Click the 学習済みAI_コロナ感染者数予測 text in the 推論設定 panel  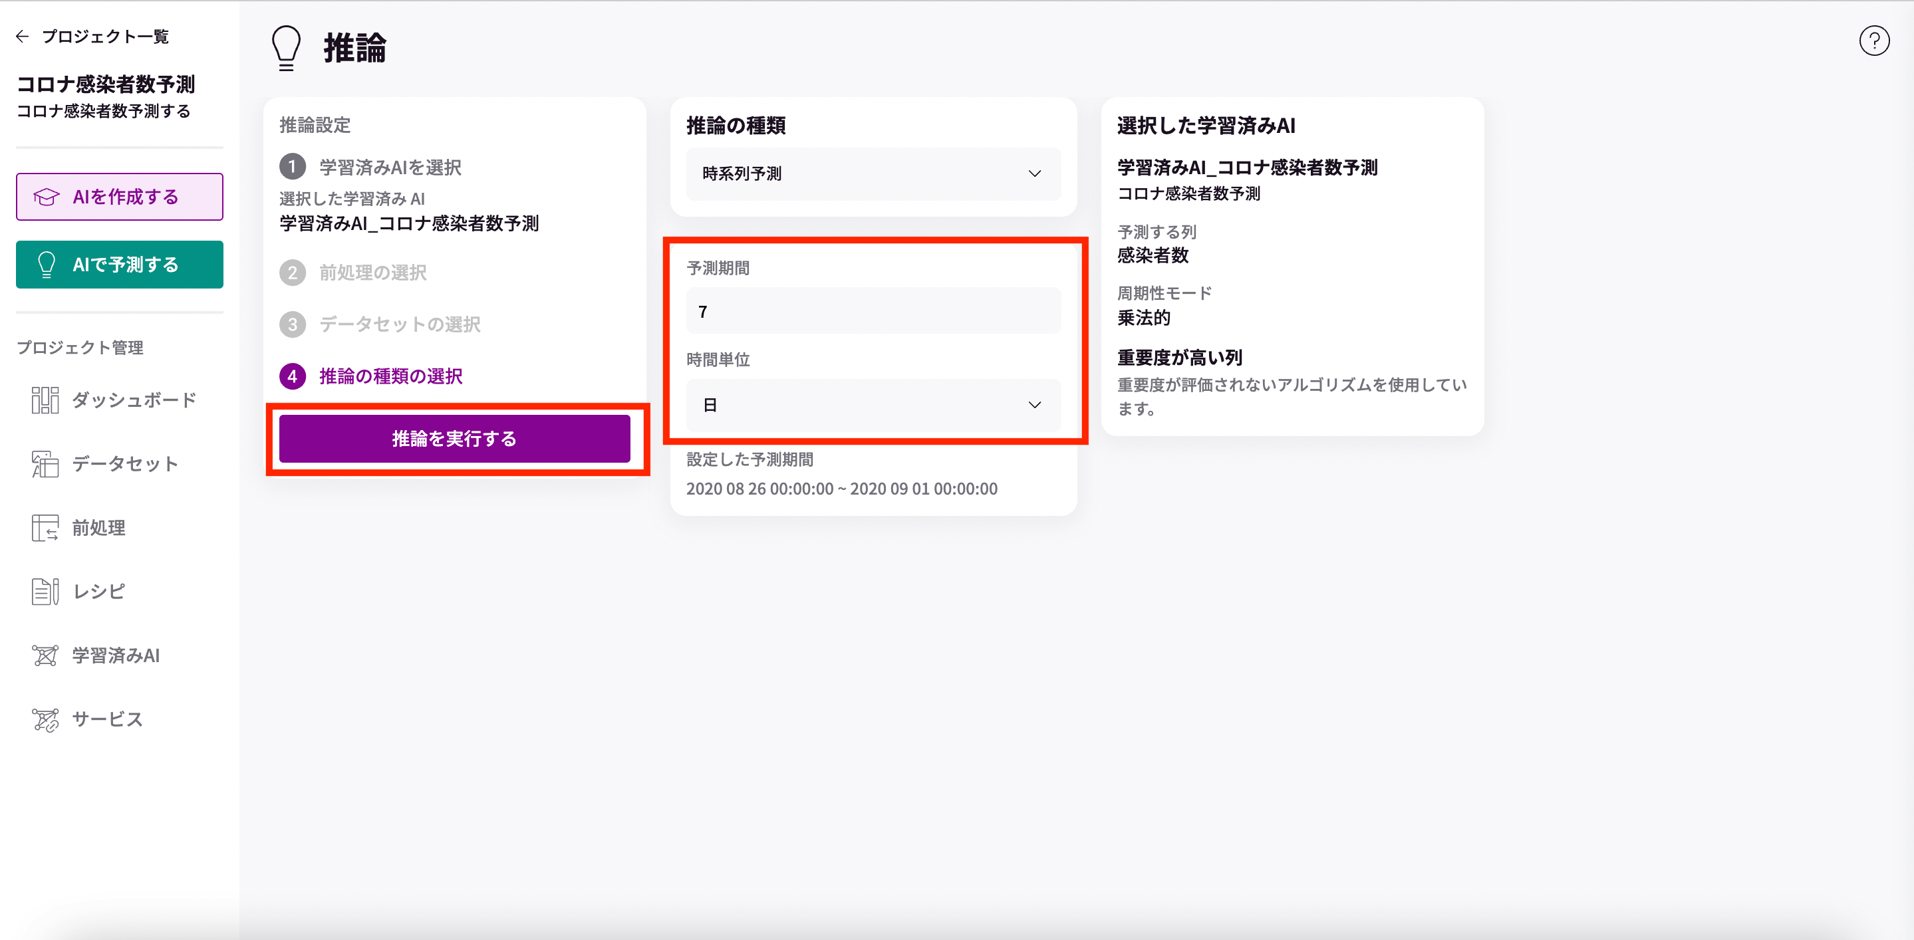(x=410, y=223)
